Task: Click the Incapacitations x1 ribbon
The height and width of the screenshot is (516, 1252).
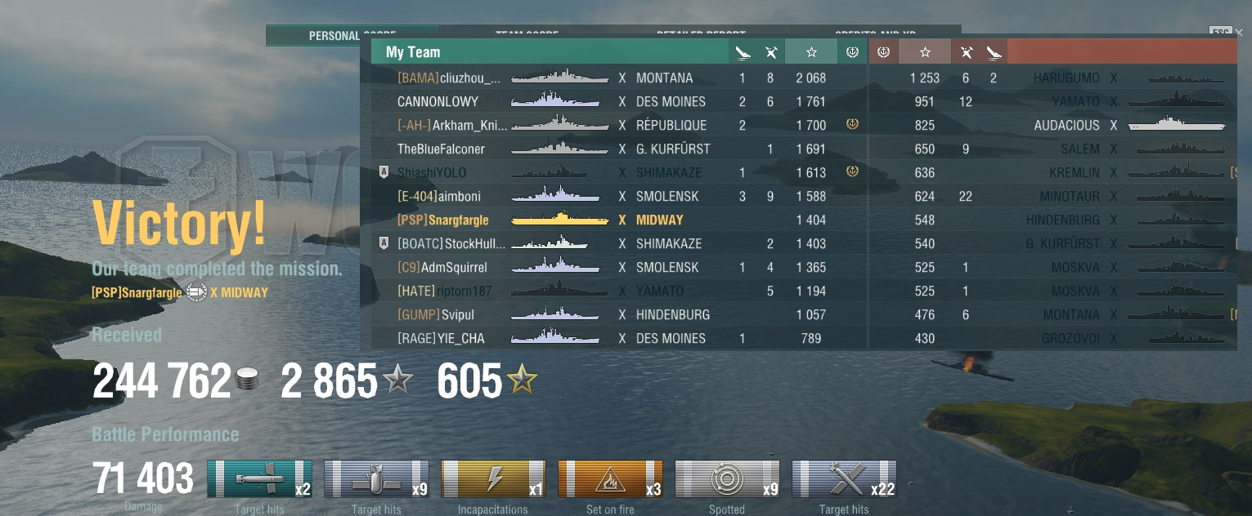Action: pos(494,479)
